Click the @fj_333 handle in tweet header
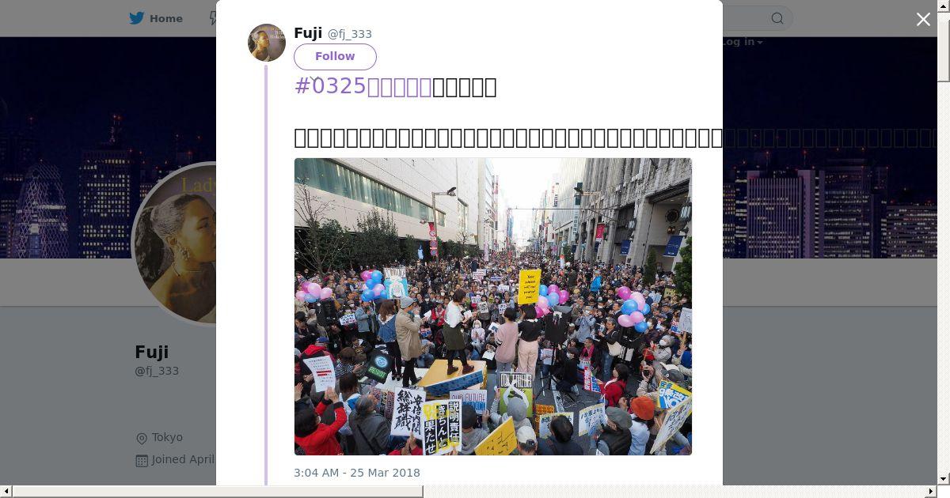 (x=350, y=34)
